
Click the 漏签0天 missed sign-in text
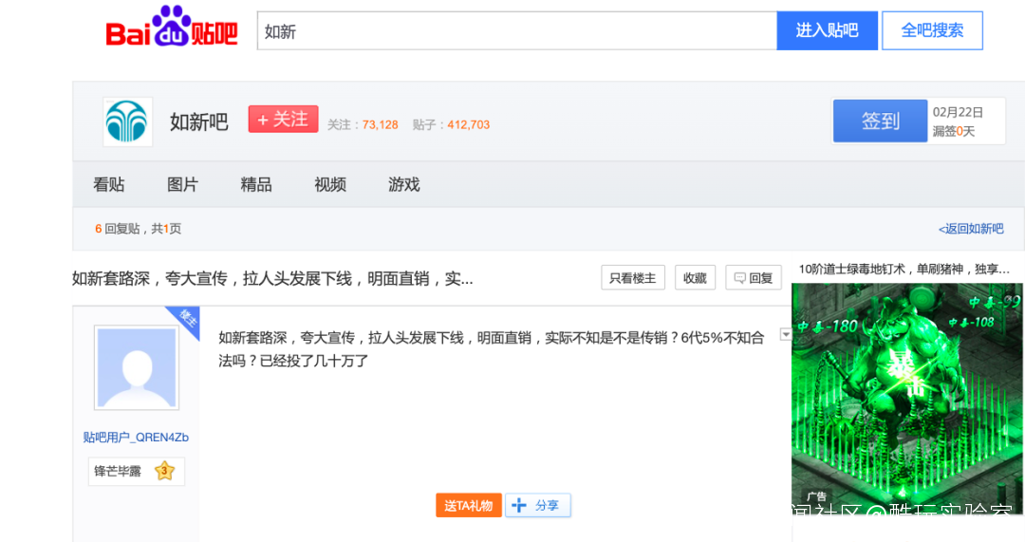[x=953, y=131]
